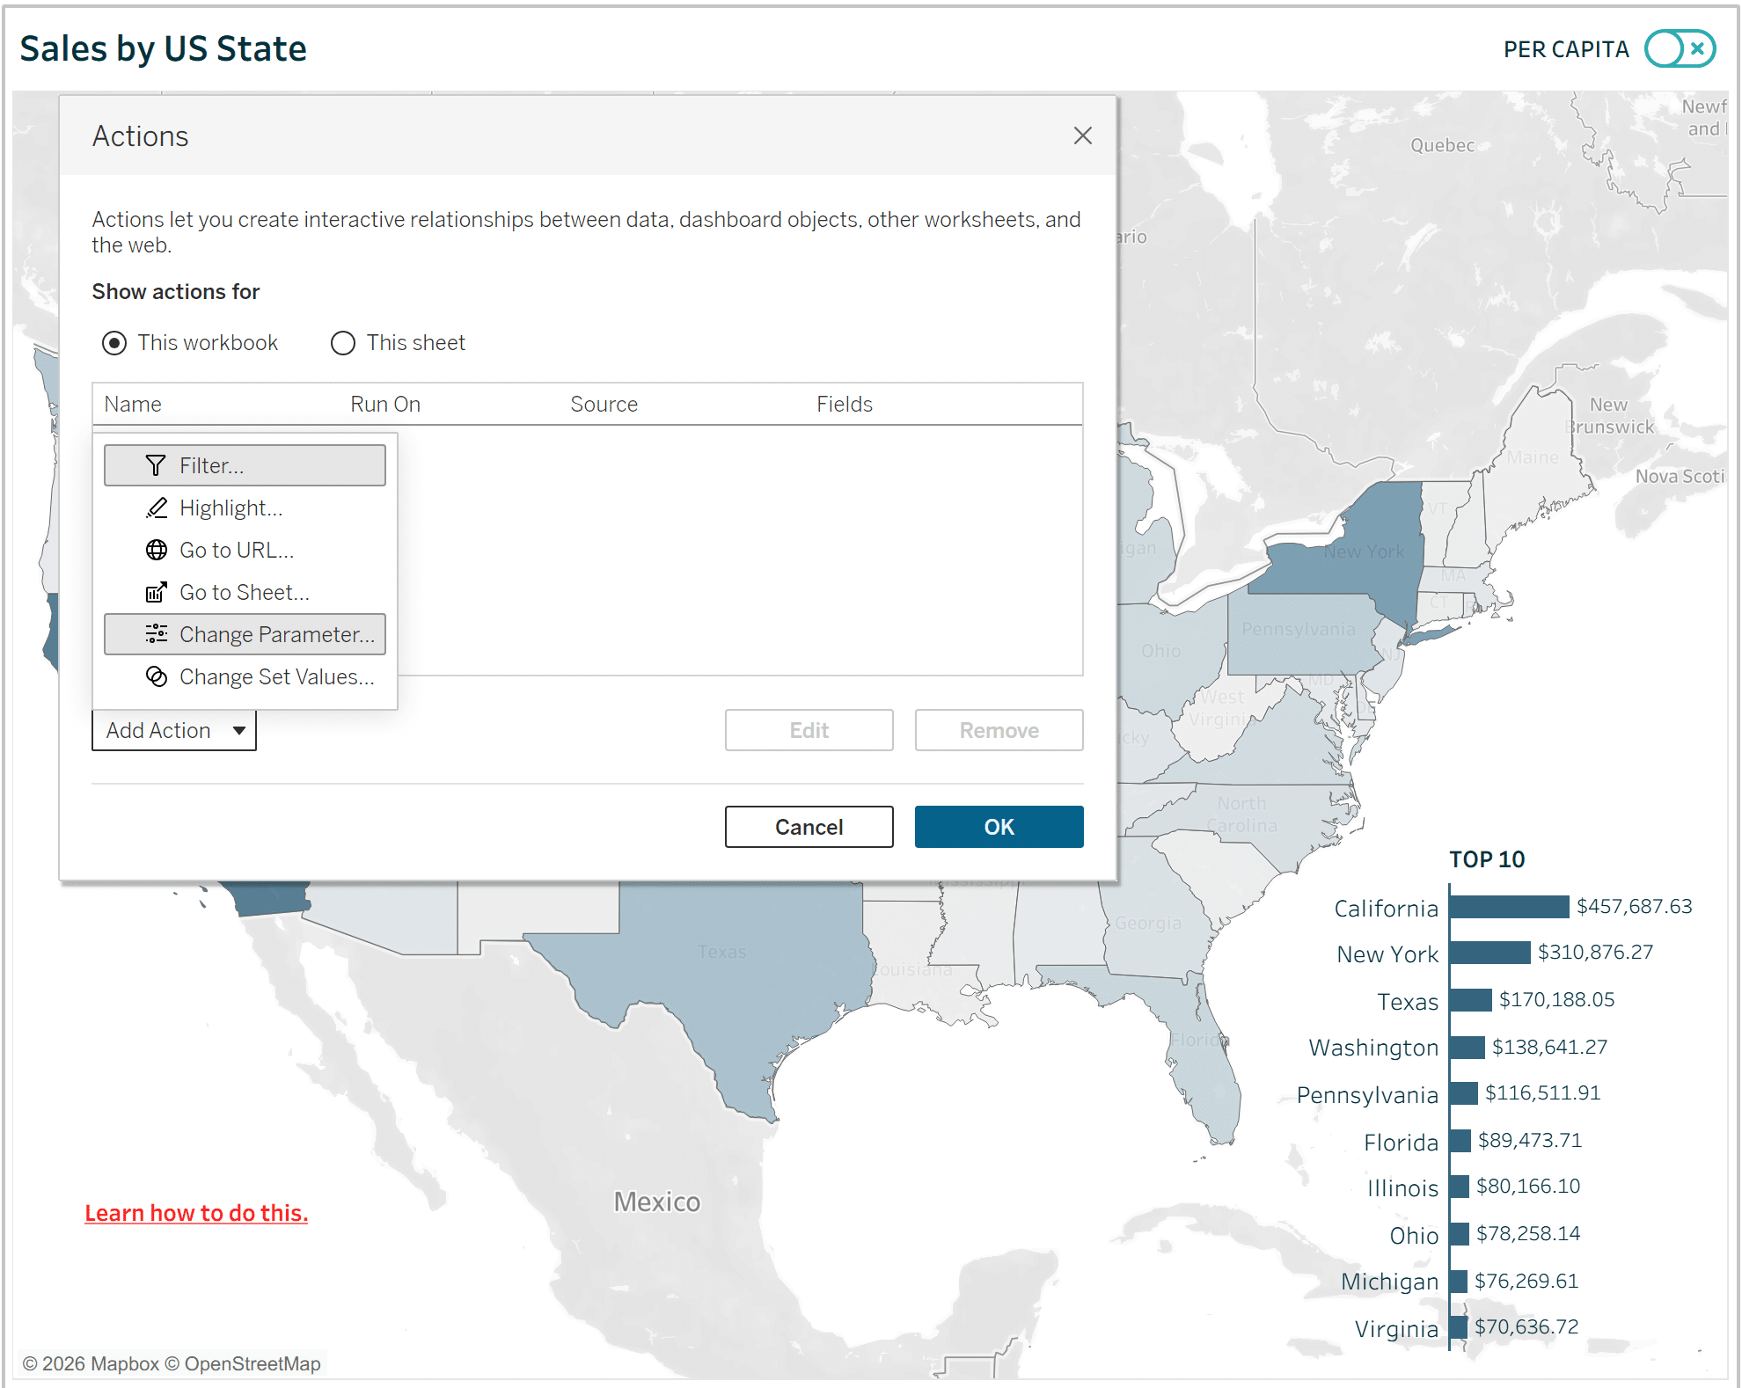Click the Fields column header
The height and width of the screenshot is (1388, 1742).
(x=845, y=404)
